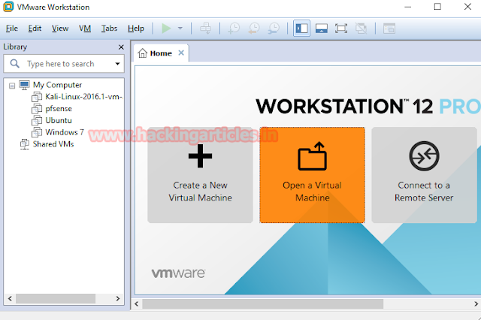Select the Windows 7 virtual machine
The width and height of the screenshot is (481, 320).
65,132
